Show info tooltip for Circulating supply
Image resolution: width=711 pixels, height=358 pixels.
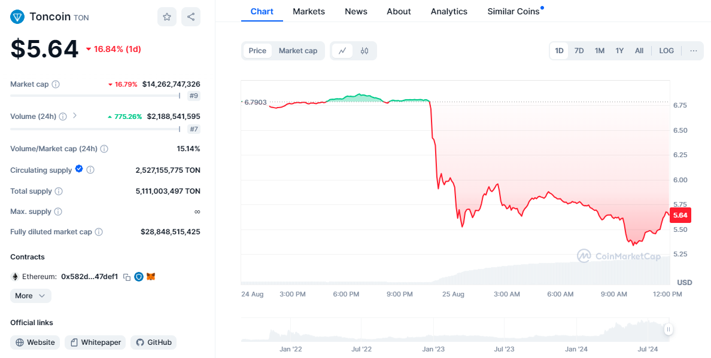(x=90, y=170)
